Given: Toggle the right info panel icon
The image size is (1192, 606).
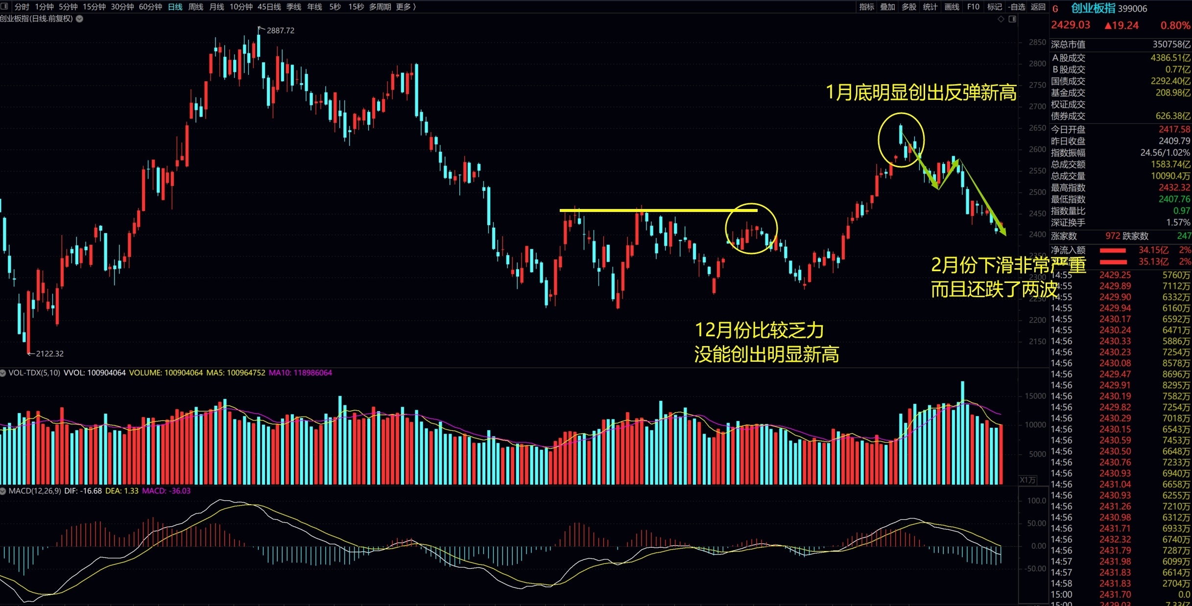Looking at the screenshot, I should tap(1012, 19).
